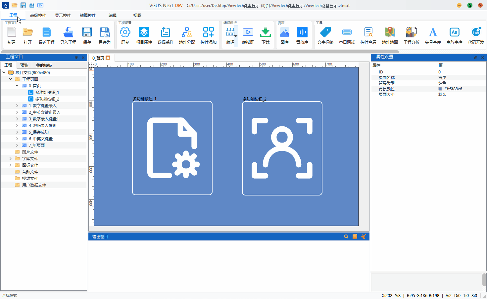Click the save icon in the title bar
Image resolution: width=487 pixels, height=299 pixels.
23,5
